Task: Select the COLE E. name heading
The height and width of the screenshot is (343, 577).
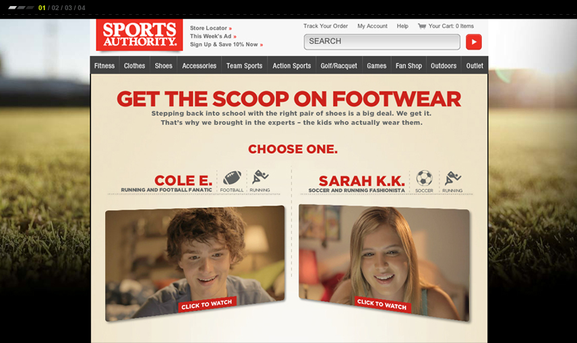Action: tap(183, 180)
